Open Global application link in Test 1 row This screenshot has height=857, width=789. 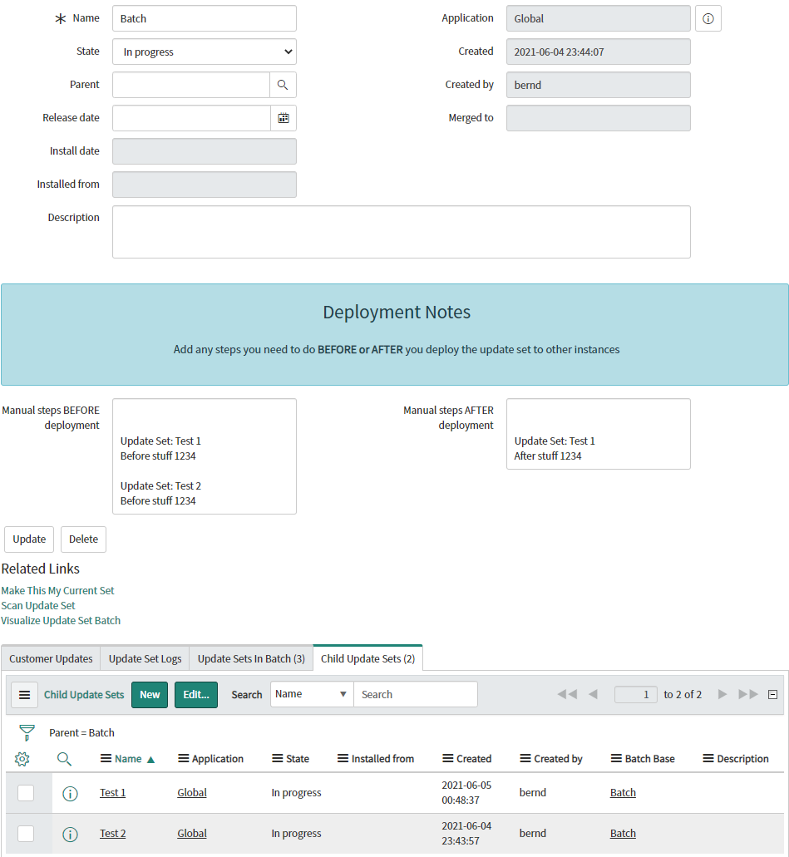point(192,792)
